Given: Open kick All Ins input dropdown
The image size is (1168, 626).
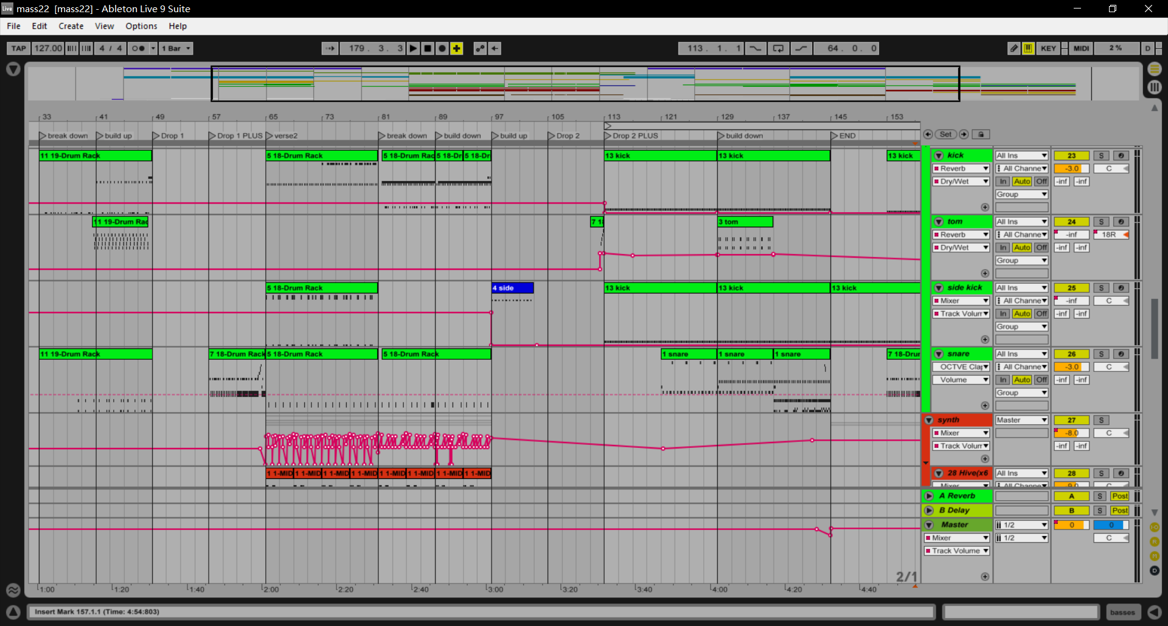Looking at the screenshot, I should (x=1021, y=156).
